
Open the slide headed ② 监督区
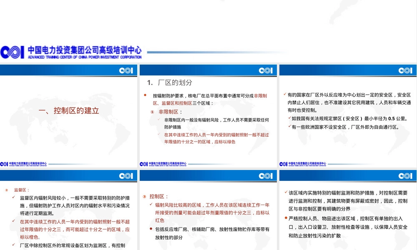(69, 210)
